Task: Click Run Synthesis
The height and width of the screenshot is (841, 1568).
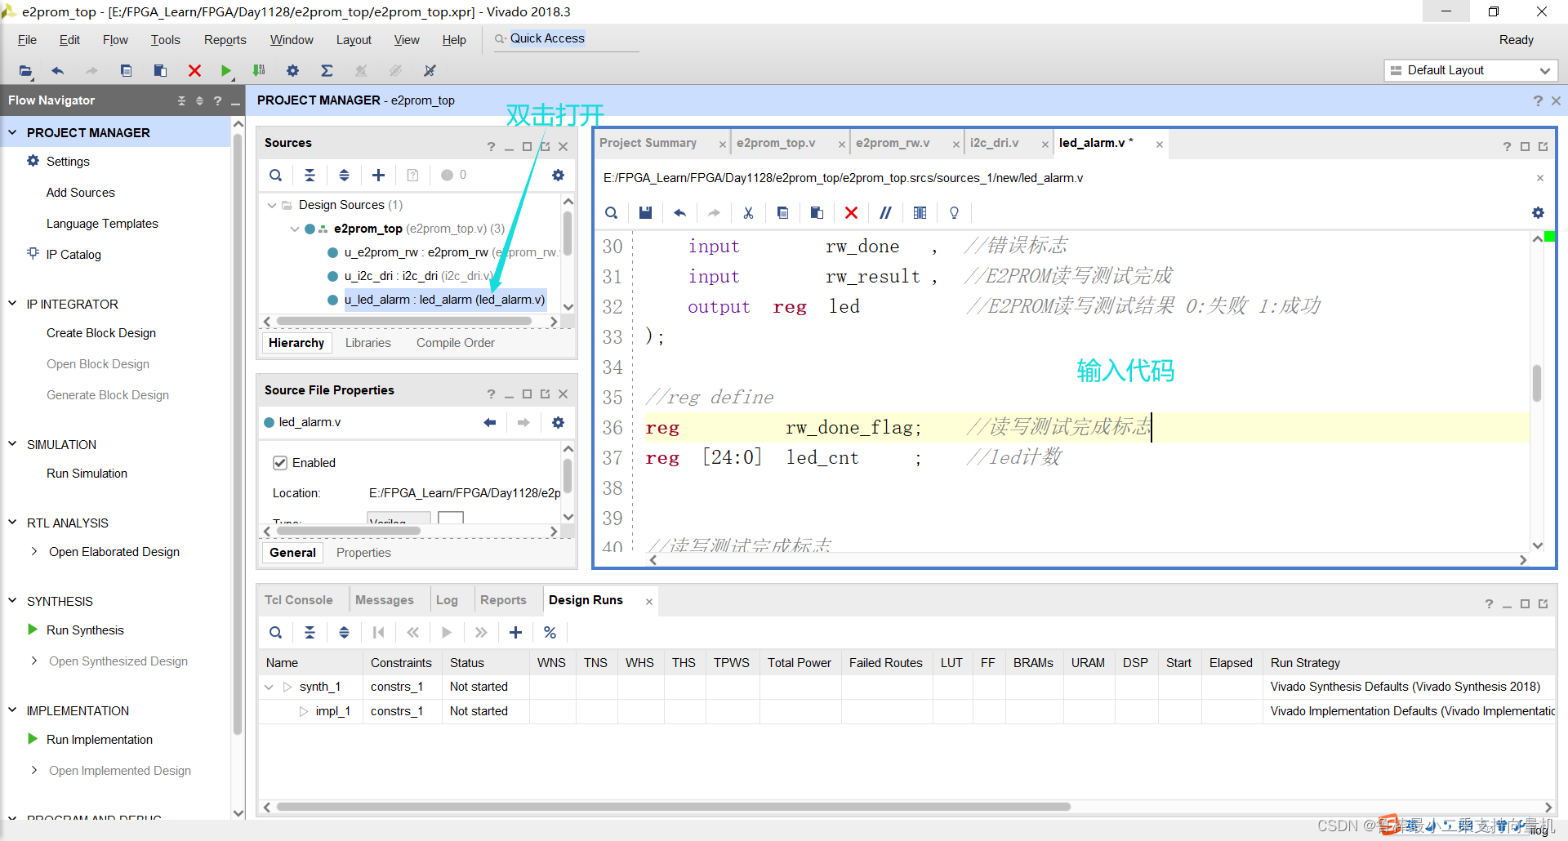Action: [85, 630]
